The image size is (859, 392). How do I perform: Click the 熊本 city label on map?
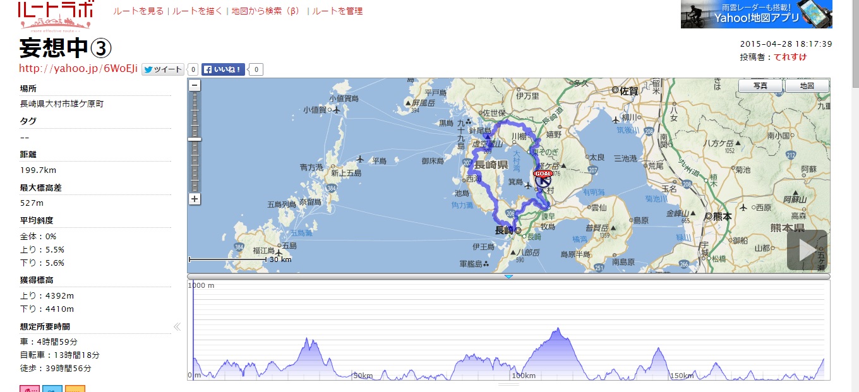(x=723, y=216)
